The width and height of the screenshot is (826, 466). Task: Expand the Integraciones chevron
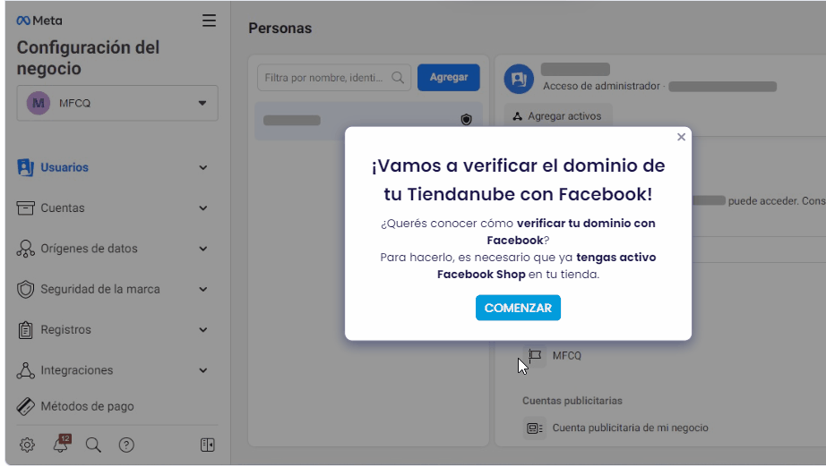coord(202,370)
